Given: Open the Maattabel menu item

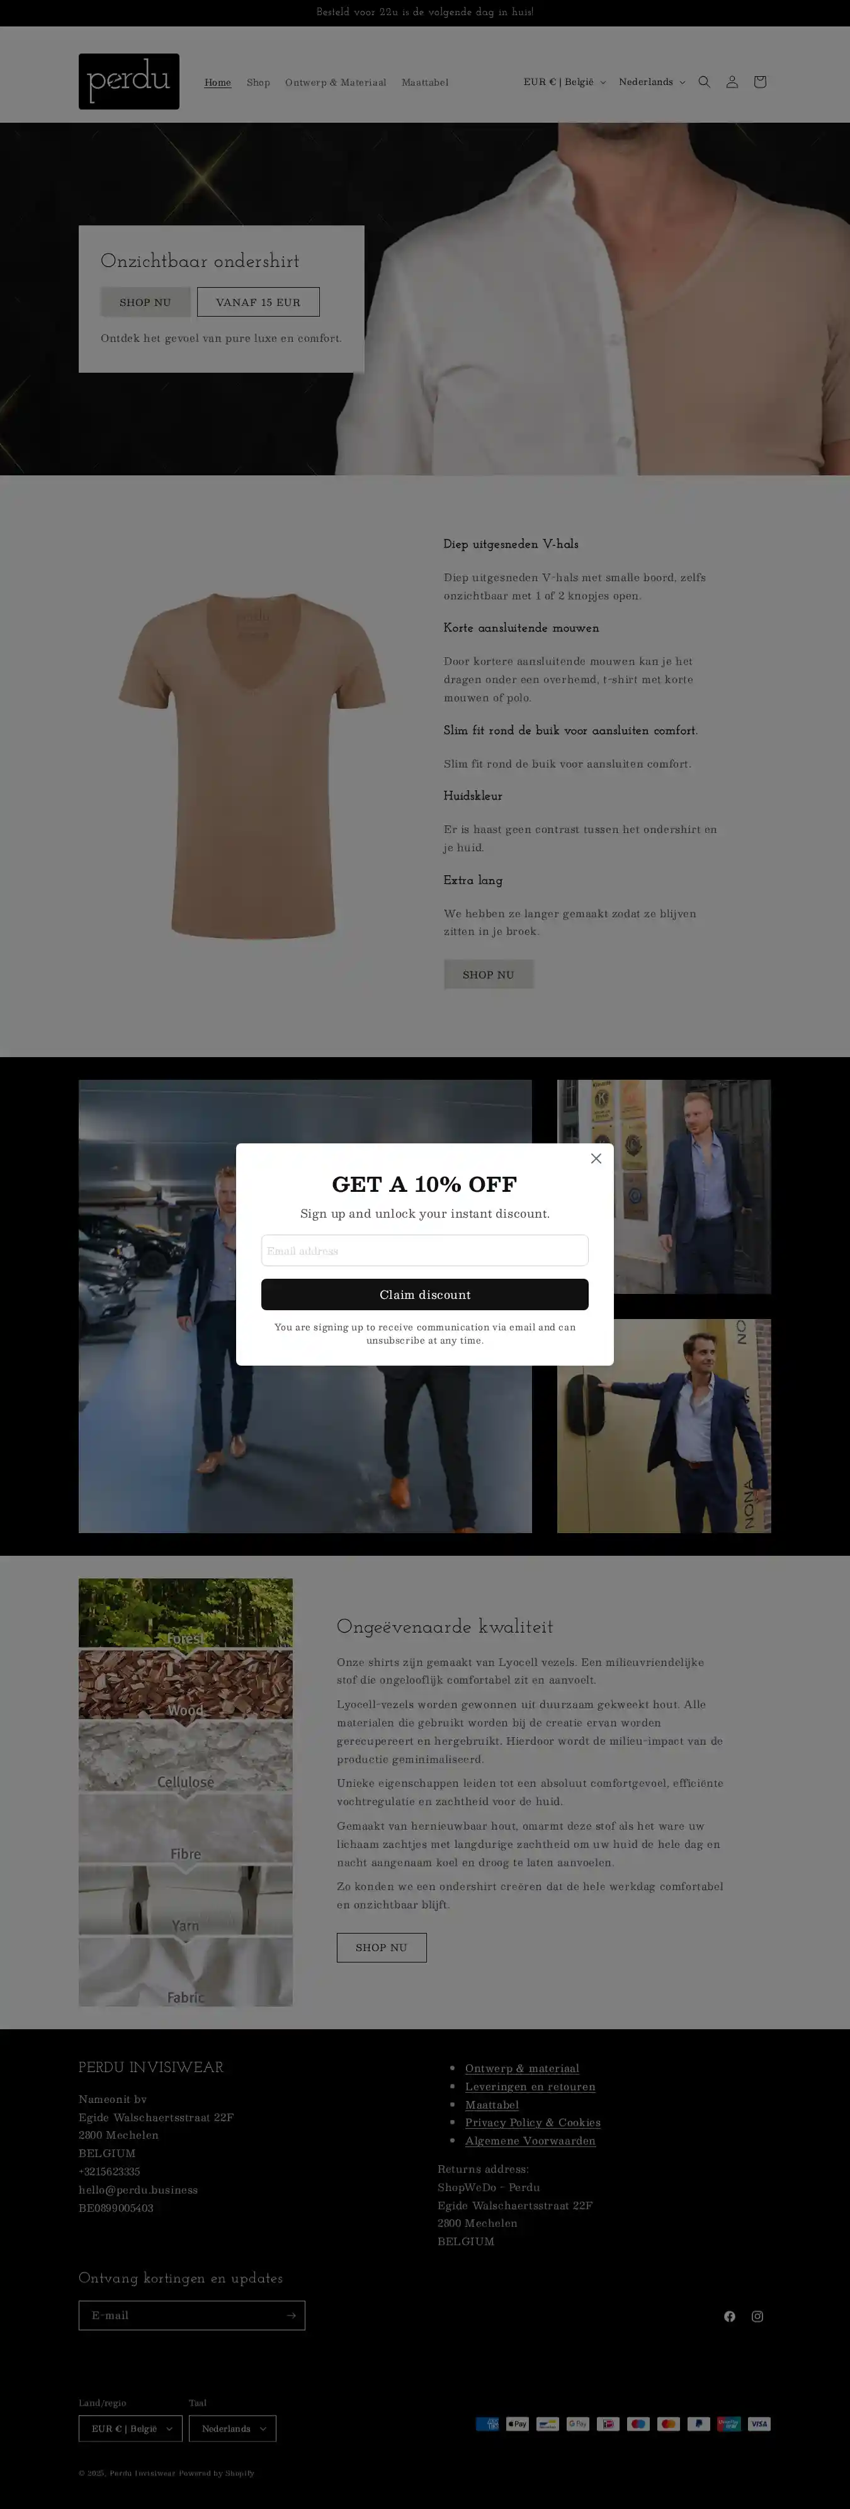Looking at the screenshot, I should tap(424, 82).
